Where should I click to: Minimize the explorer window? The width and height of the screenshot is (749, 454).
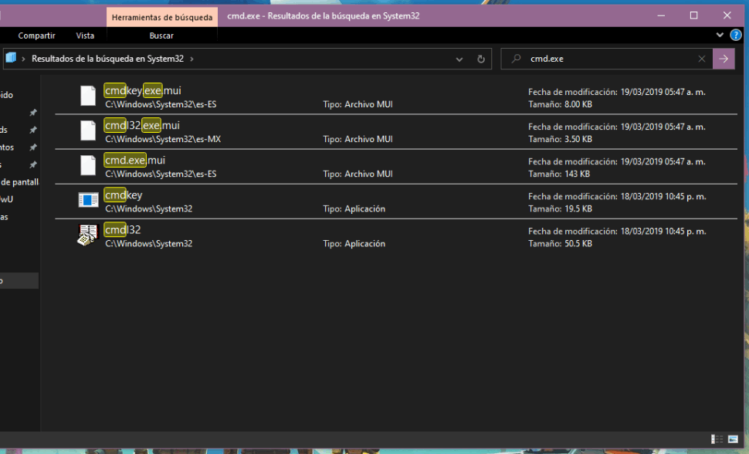tap(661, 15)
